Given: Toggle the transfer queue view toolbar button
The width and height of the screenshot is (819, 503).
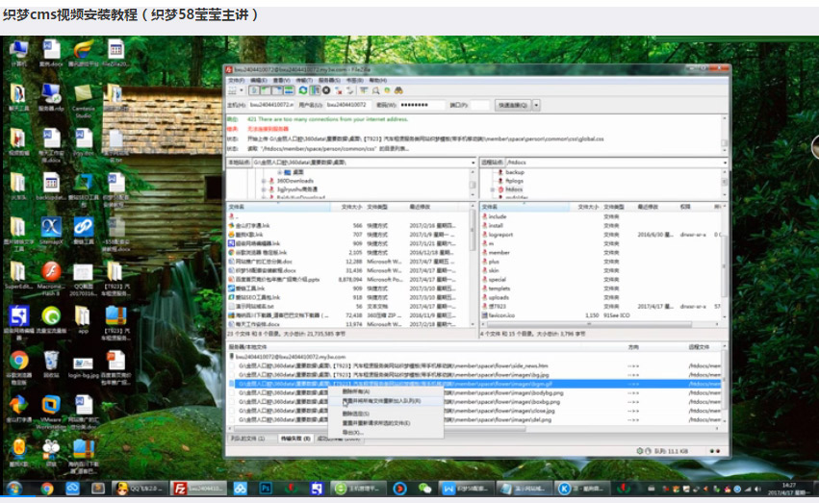Looking at the screenshot, I should [x=288, y=90].
